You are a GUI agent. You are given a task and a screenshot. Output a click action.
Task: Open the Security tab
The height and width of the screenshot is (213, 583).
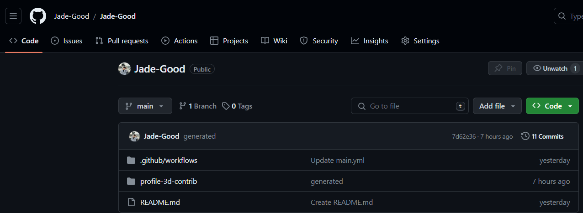point(319,41)
